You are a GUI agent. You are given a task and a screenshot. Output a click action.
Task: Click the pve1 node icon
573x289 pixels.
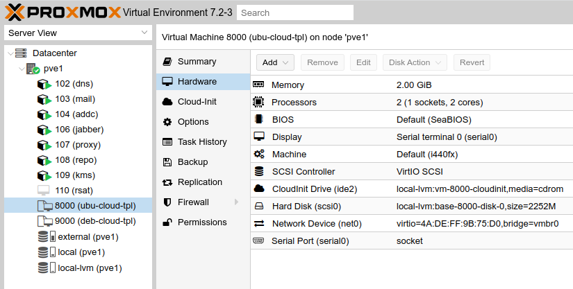point(33,69)
